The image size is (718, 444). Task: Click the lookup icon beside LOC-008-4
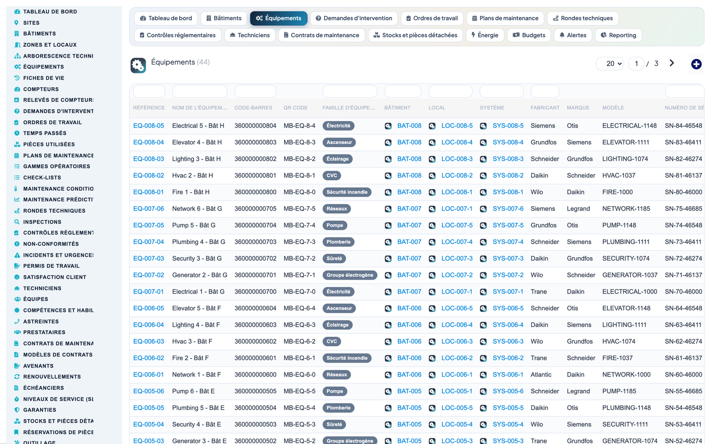(432, 143)
